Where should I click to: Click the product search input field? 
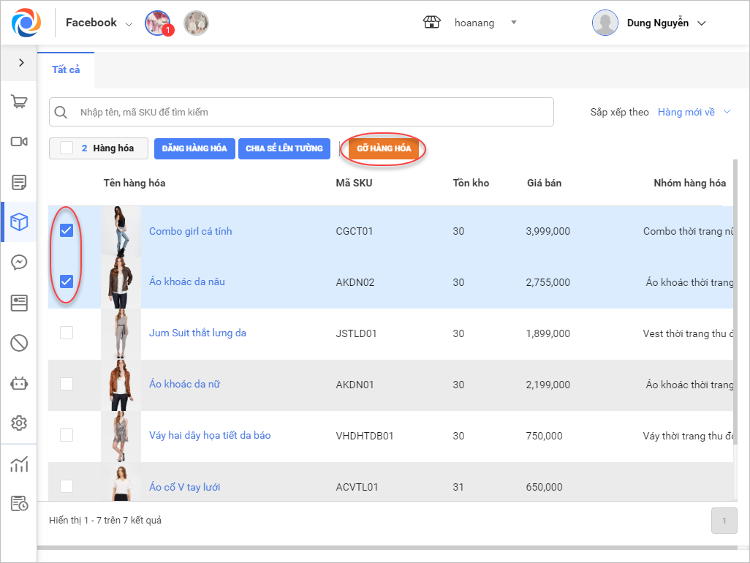click(307, 113)
